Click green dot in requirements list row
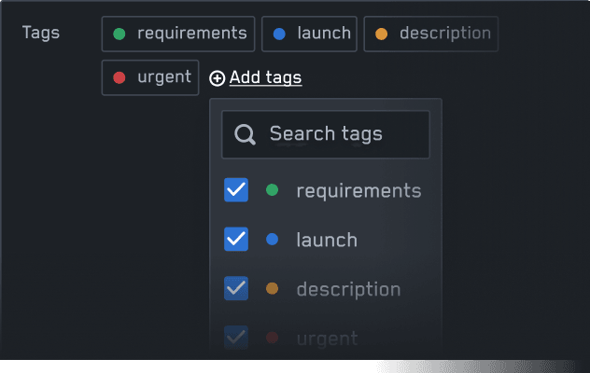 [x=272, y=190]
